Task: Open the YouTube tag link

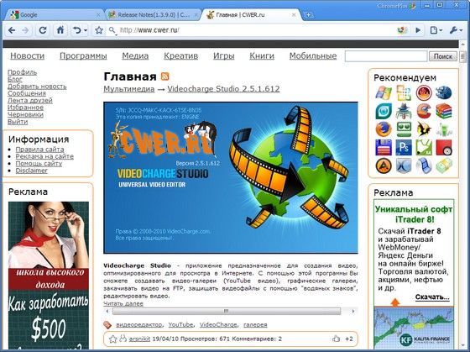Action: click(x=180, y=324)
